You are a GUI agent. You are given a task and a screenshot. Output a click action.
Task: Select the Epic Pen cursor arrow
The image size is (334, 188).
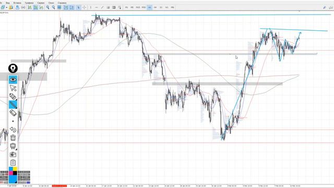coord(13,88)
